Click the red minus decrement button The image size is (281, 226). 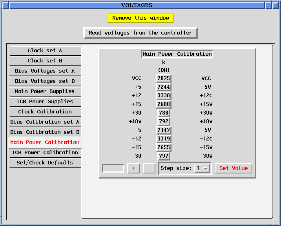149,168
